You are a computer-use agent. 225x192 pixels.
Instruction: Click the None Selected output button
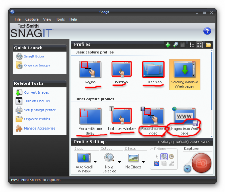point(109,163)
